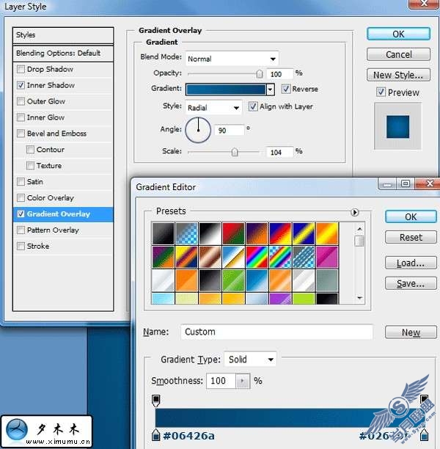The height and width of the screenshot is (449, 440).
Task: Click the New Style... button
Action: 398,75
